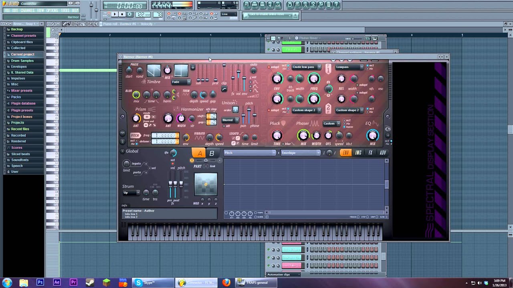This screenshot has width=513, height=288.
Task: Click the PITCH label button in Harmor
Action: [135, 136]
